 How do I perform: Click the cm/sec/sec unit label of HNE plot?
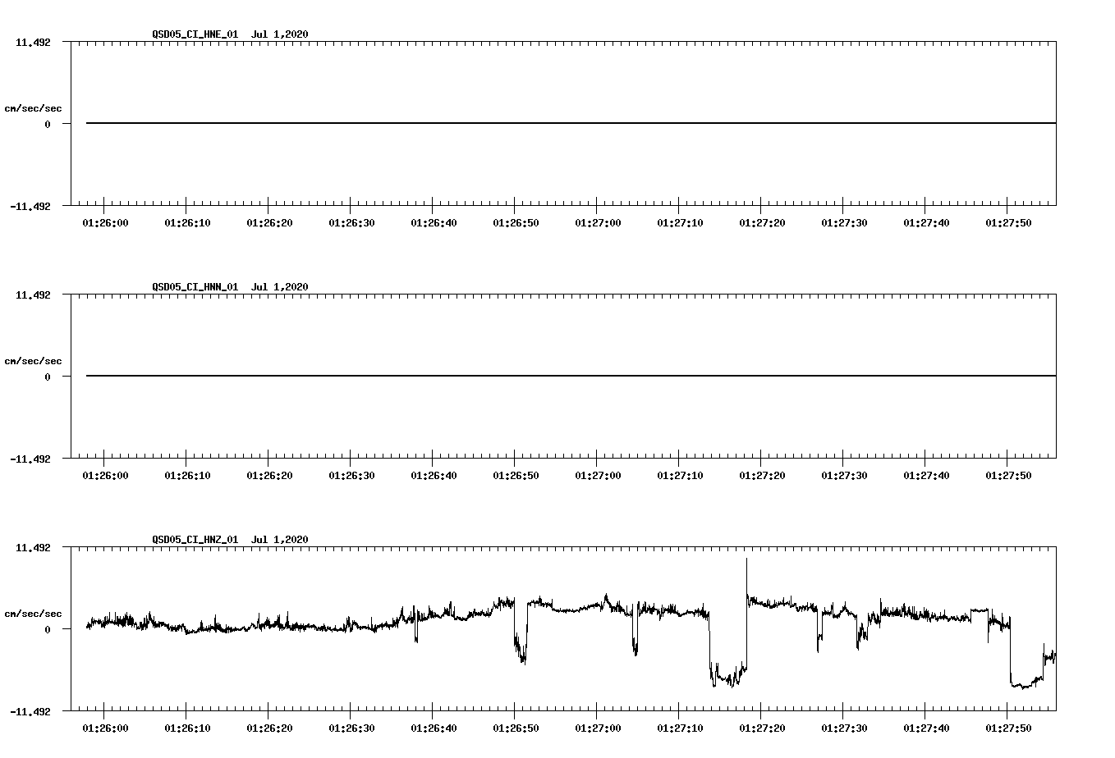click(x=33, y=108)
